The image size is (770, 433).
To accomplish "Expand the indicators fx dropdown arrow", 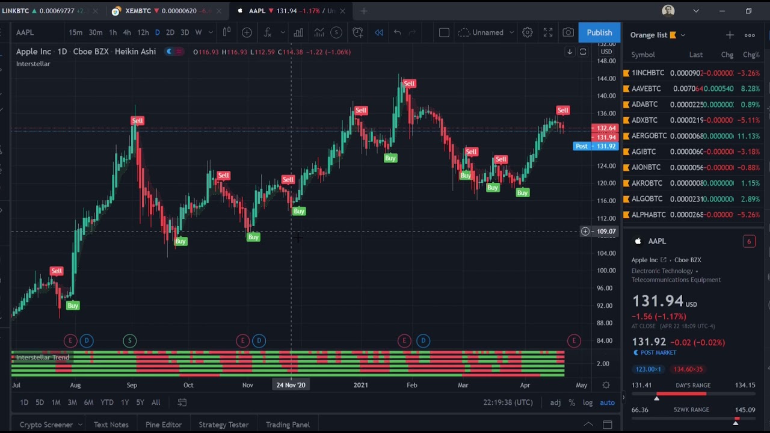I will [x=282, y=32].
